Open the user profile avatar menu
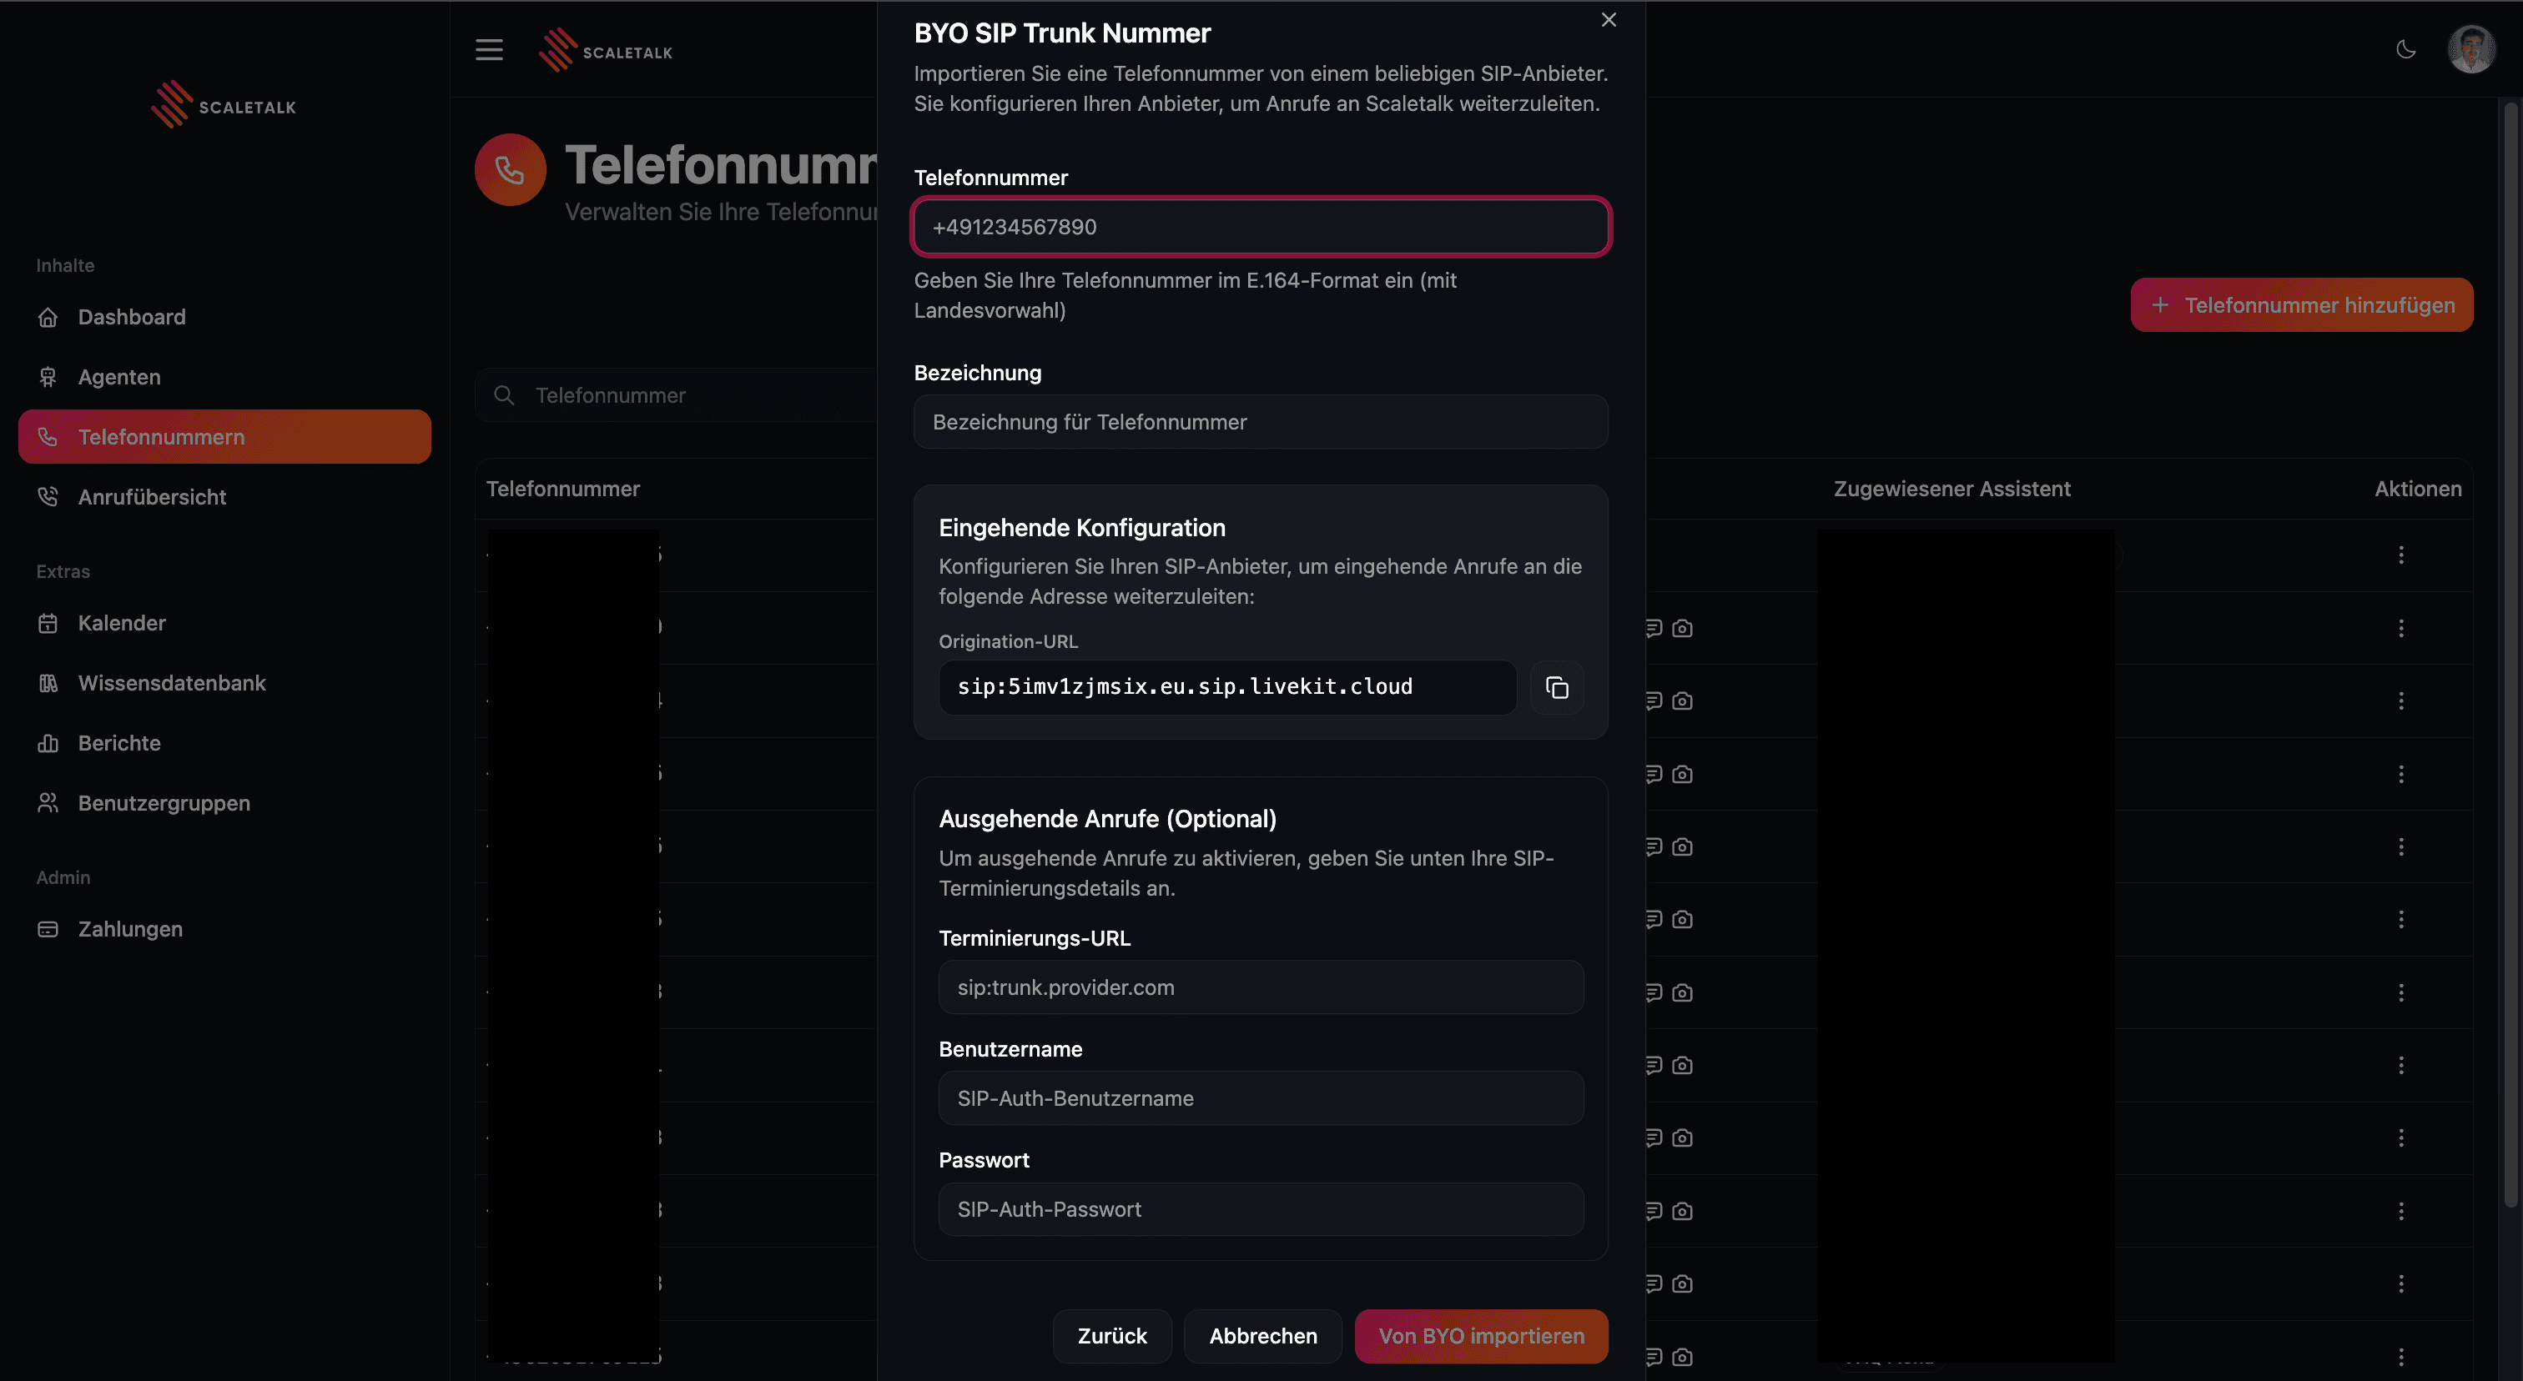 (x=2470, y=50)
